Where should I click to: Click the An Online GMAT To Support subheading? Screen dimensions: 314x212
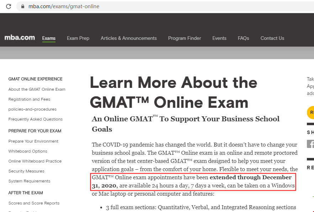[x=185, y=124]
